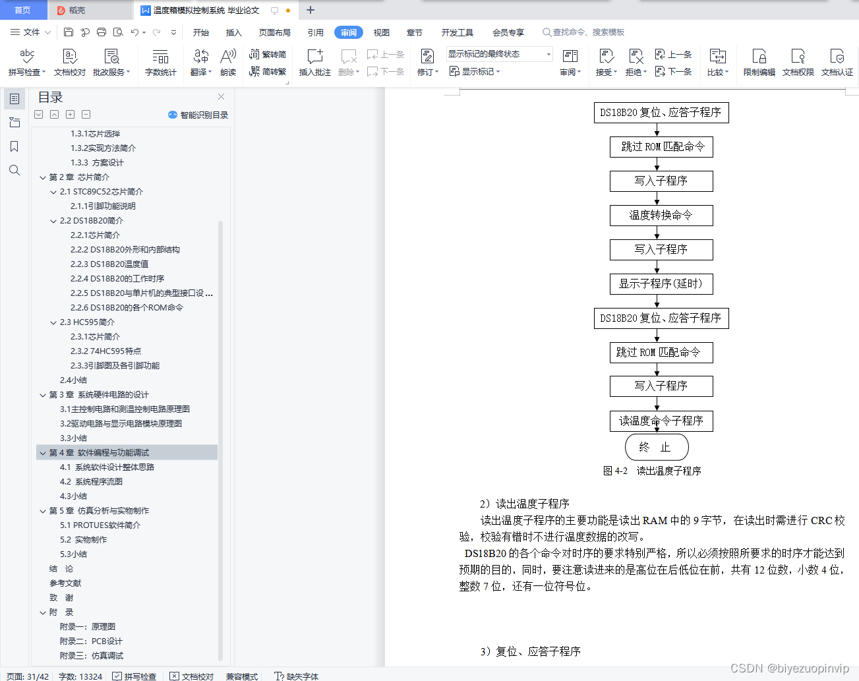Toggle 智能识别目录 smart TOC recognition
This screenshot has height=681, width=859.
click(198, 115)
